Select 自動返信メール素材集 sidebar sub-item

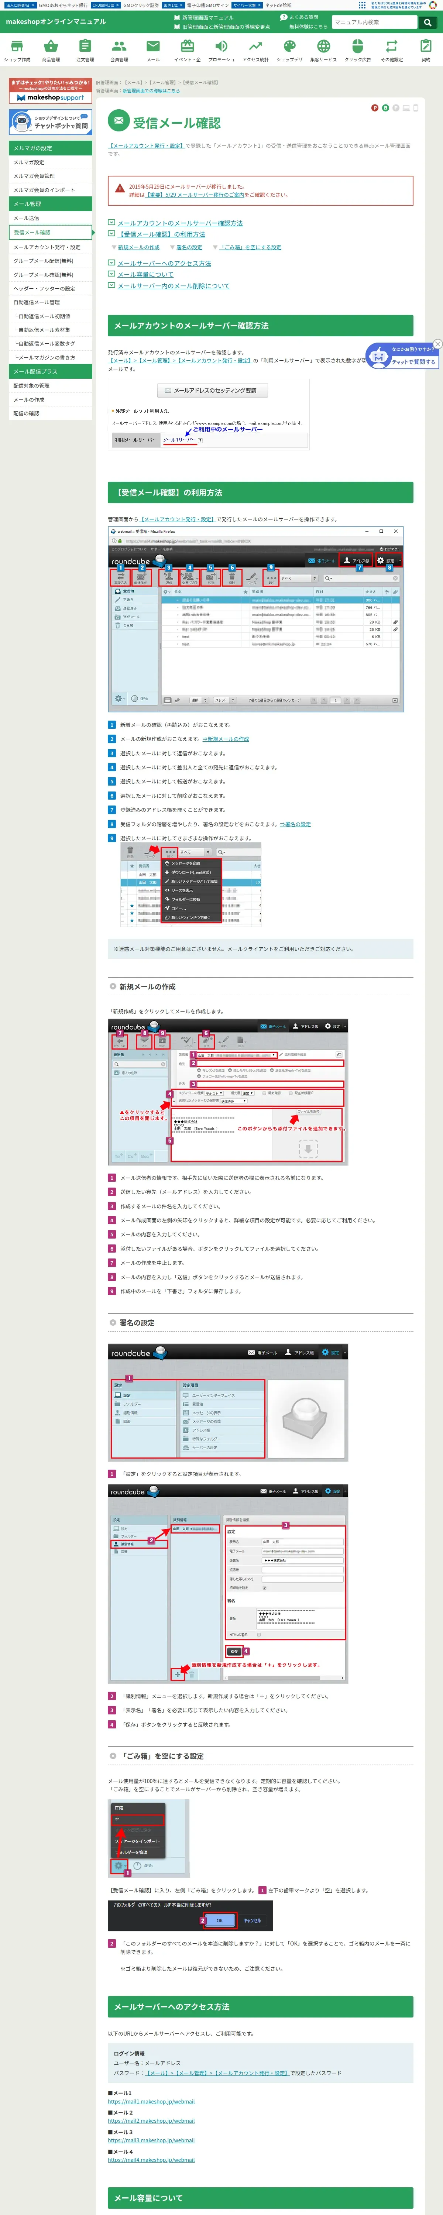[50, 329]
